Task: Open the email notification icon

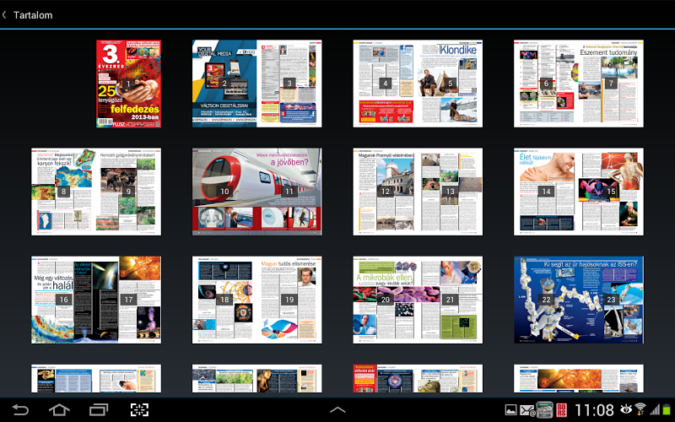Action: click(526, 410)
